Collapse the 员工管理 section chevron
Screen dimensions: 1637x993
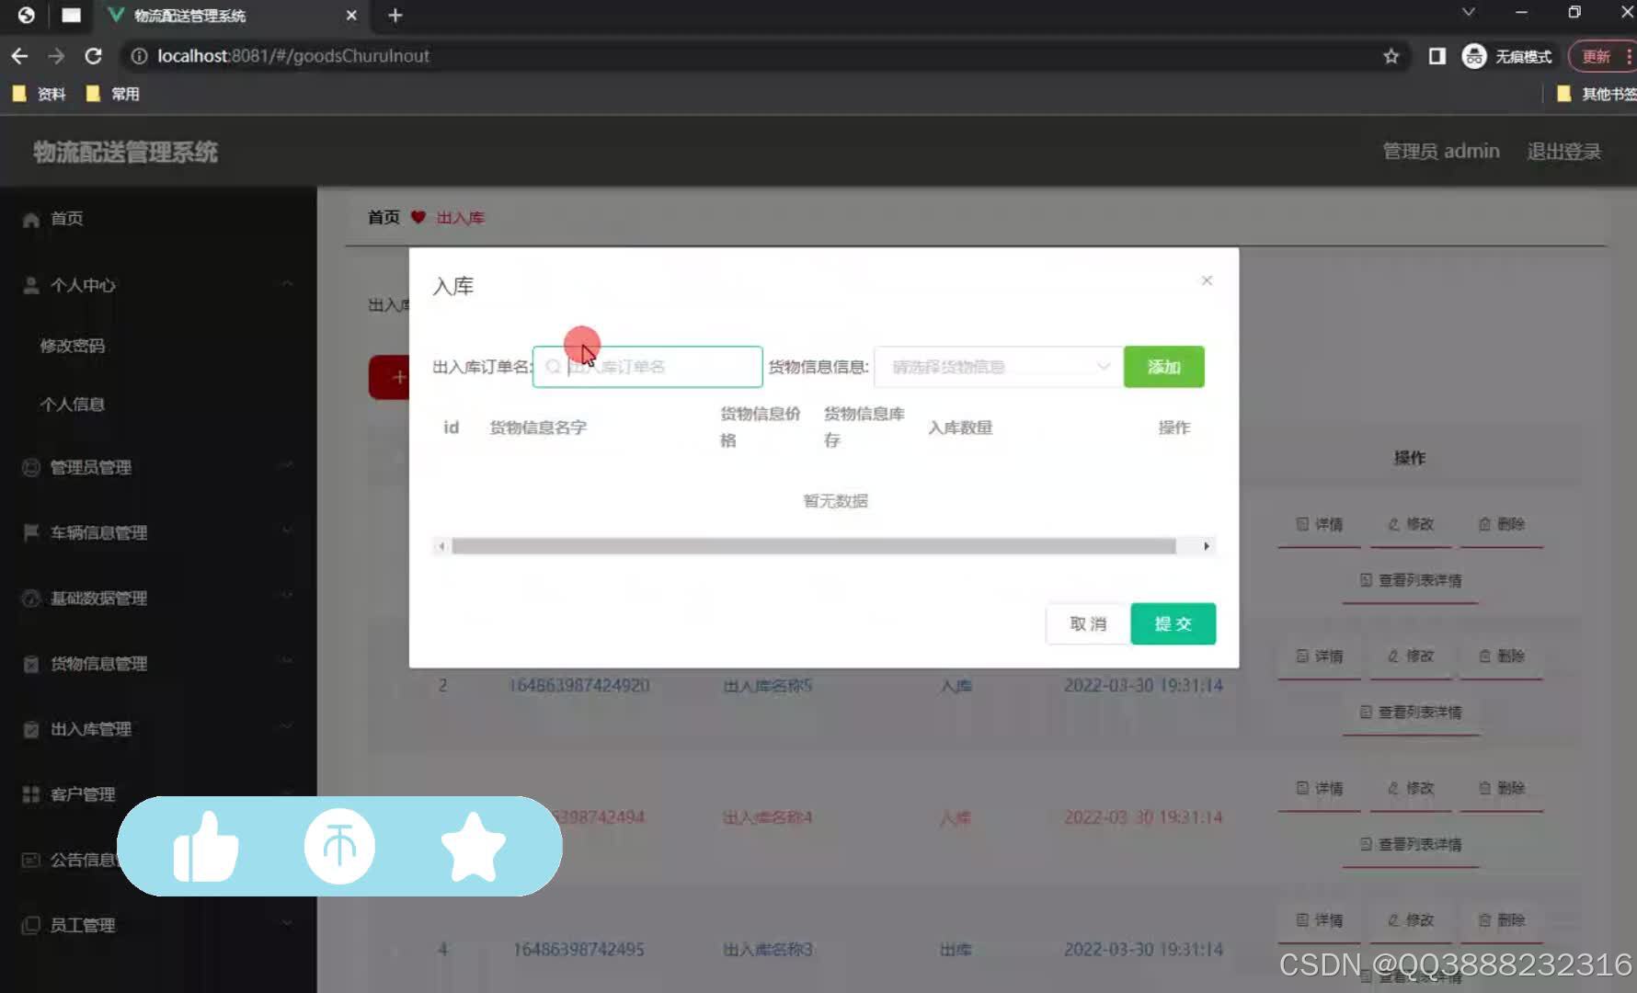click(x=286, y=924)
